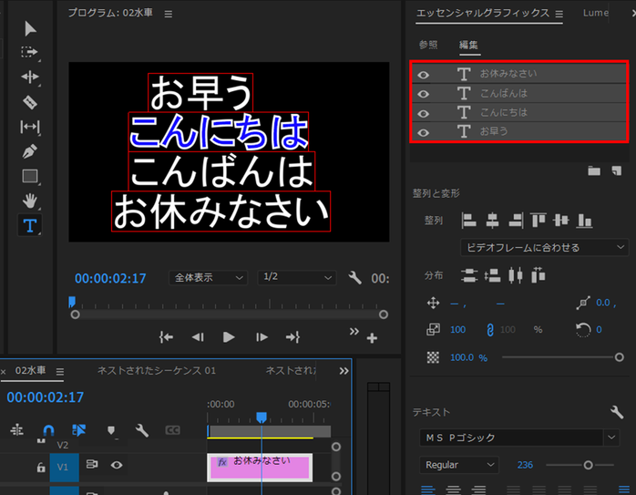Align left edges icon

point(469,221)
